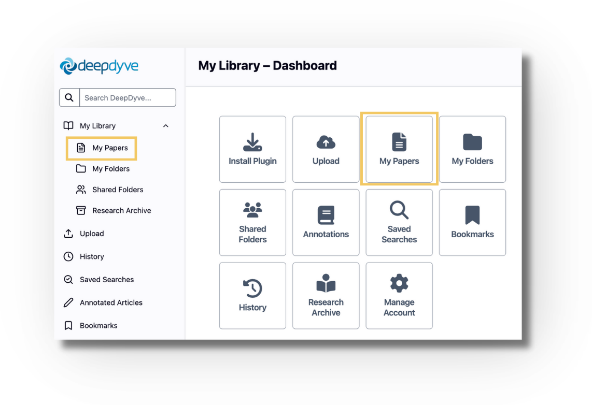Open the Research Archive dashboard tile
592x405 pixels.
coord(326,296)
